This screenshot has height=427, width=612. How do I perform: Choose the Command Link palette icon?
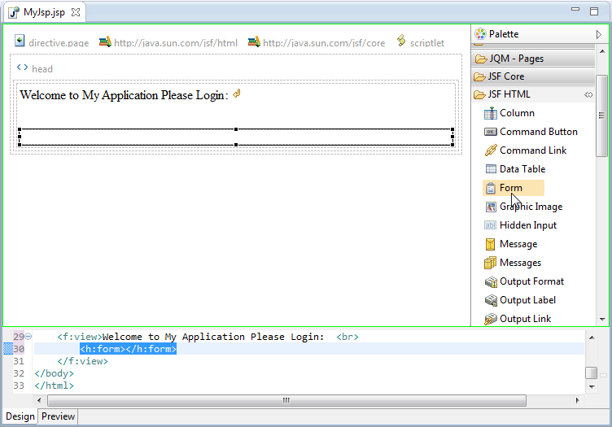coord(491,150)
